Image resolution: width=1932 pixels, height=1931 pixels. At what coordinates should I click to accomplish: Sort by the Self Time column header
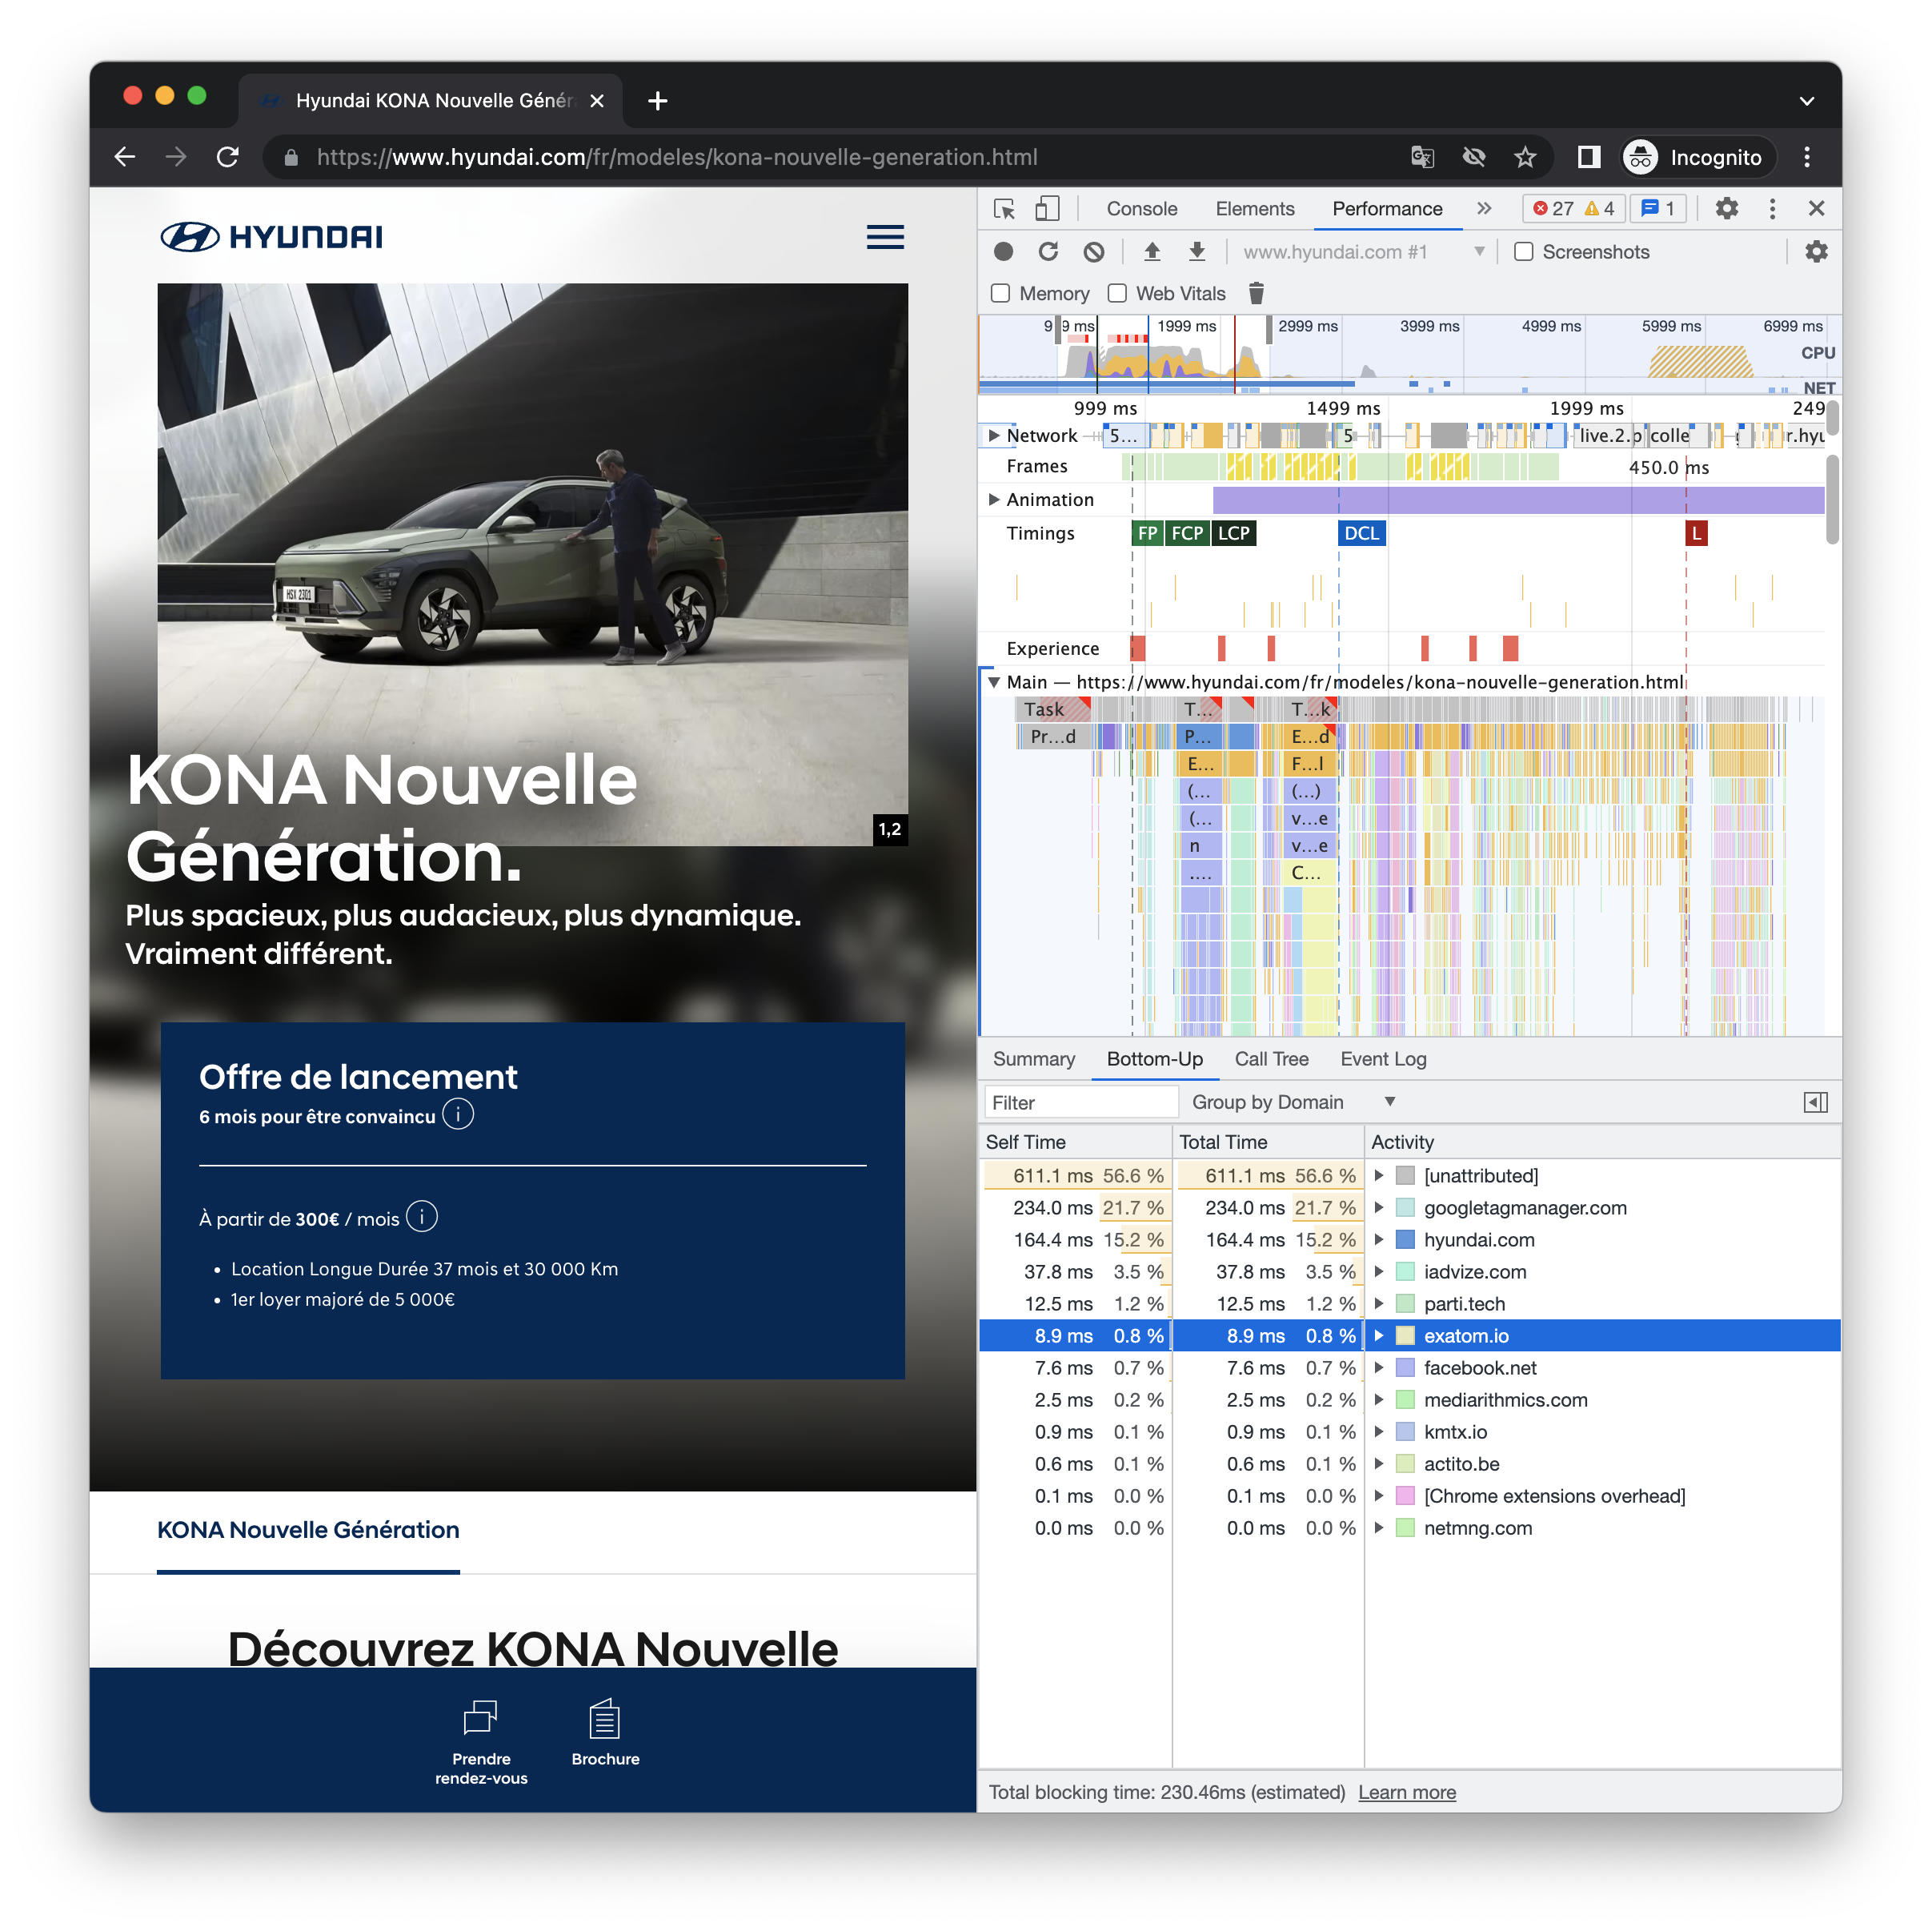coord(1075,1142)
